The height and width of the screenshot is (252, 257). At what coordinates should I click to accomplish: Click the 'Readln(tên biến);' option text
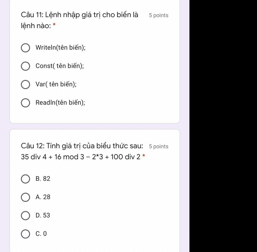[60, 103]
